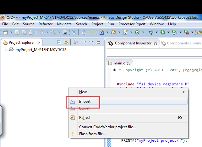The height and width of the screenshot is (147, 202).
Task: Expand the myProject_MK64FN1M0VDC12 tree node
Action: [x=6, y=50]
